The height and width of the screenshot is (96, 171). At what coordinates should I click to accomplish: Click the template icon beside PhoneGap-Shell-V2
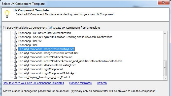(15, 41)
